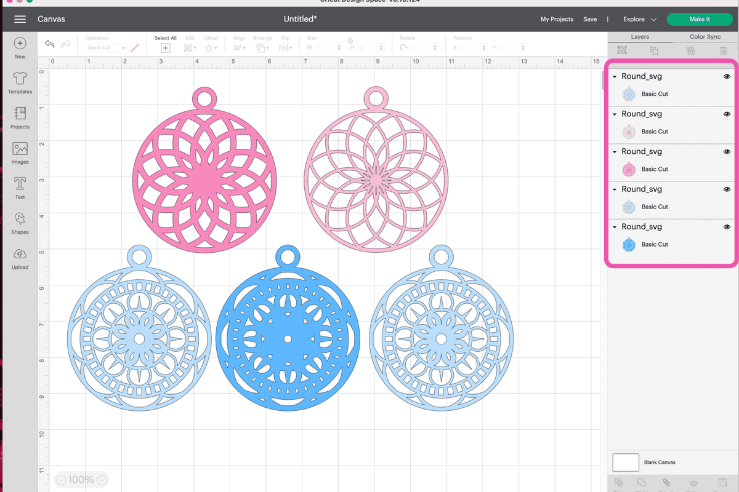Click the green Make It button
This screenshot has height=492, width=739.
tap(700, 19)
